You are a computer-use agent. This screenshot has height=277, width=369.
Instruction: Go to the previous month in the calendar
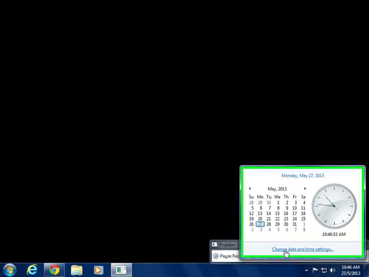click(250, 188)
